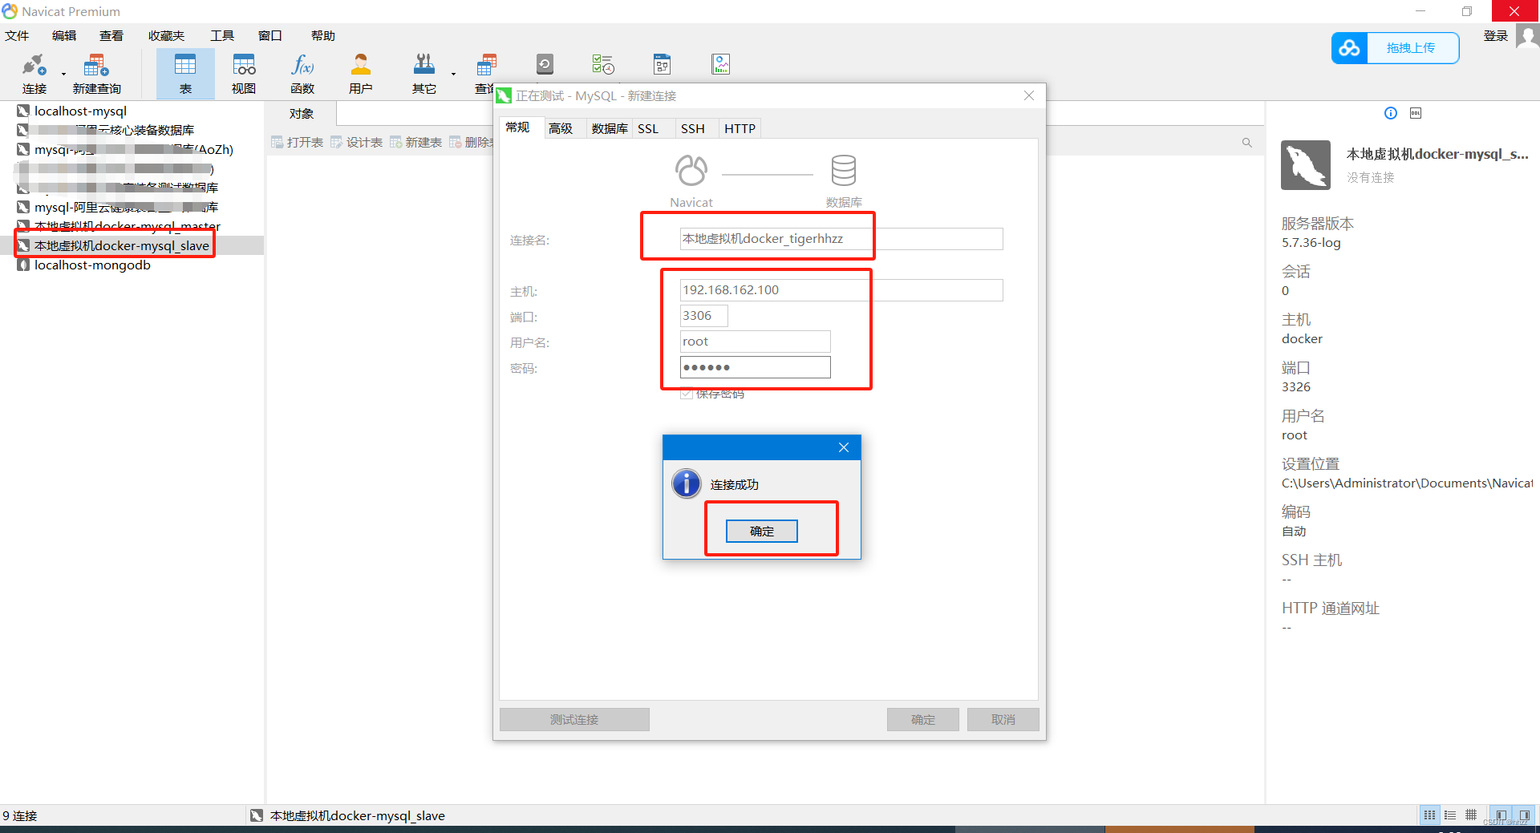Click the 主机 host input field

tap(841, 290)
